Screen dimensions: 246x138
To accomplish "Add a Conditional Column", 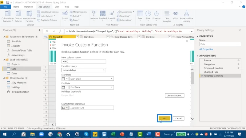I will (x=48, y=12).
